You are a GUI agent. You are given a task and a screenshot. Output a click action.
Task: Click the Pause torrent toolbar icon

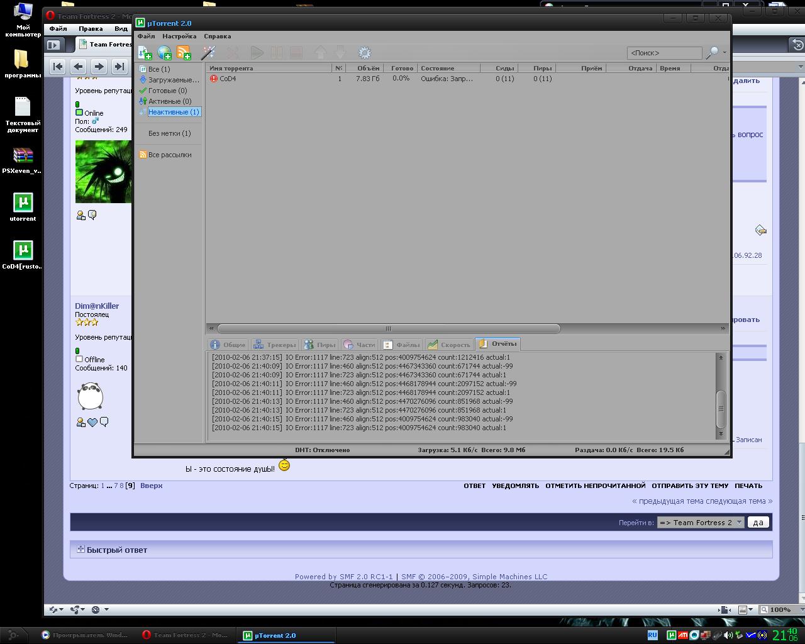click(276, 53)
